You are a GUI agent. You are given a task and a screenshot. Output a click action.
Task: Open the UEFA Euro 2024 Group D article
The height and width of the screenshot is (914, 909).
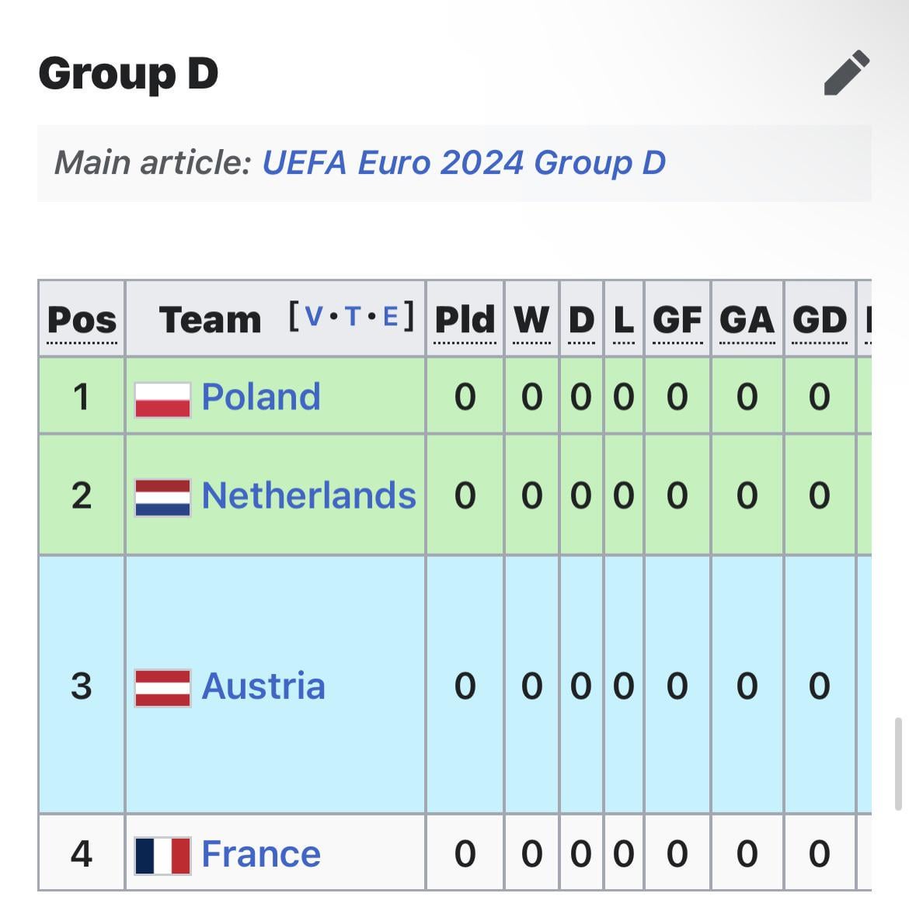click(x=464, y=163)
